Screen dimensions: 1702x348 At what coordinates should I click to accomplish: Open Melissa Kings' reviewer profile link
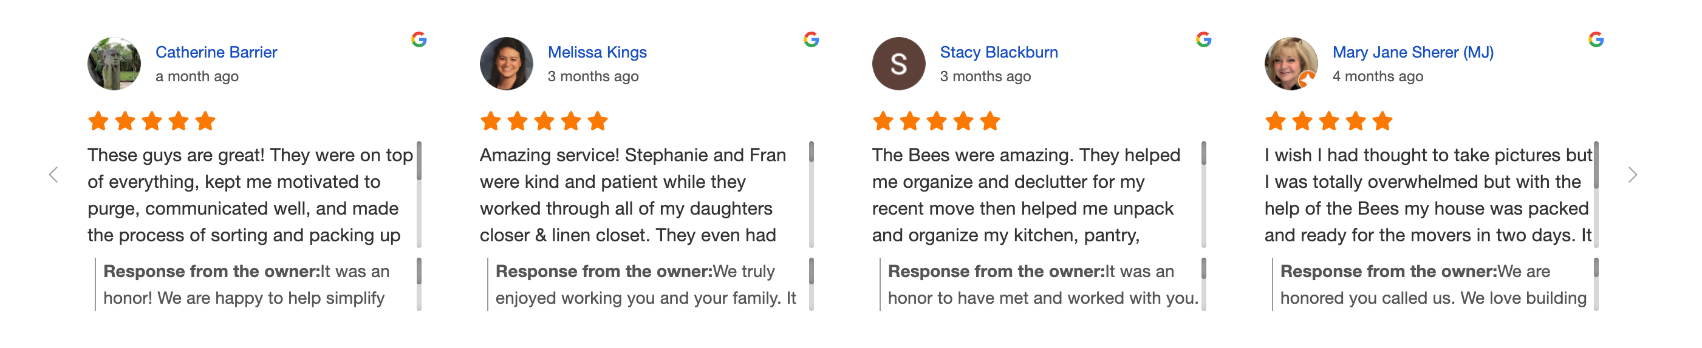coord(597,52)
